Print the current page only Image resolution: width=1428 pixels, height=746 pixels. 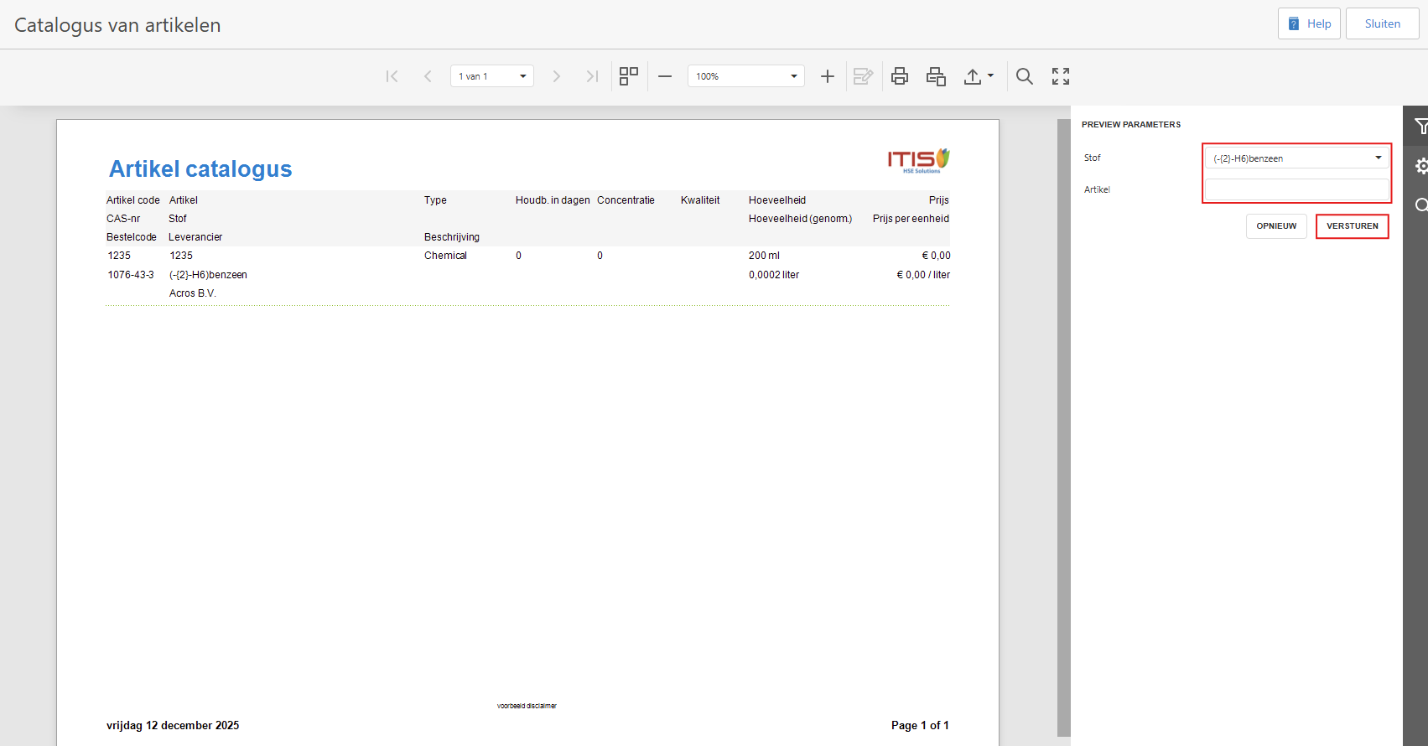point(936,76)
